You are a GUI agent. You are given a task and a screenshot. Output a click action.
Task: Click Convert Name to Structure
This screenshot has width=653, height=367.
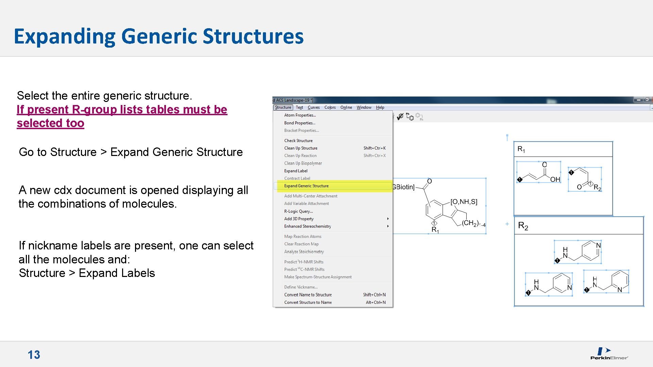308,295
